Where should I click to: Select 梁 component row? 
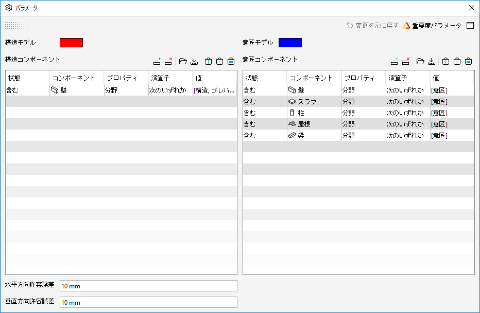click(314, 135)
